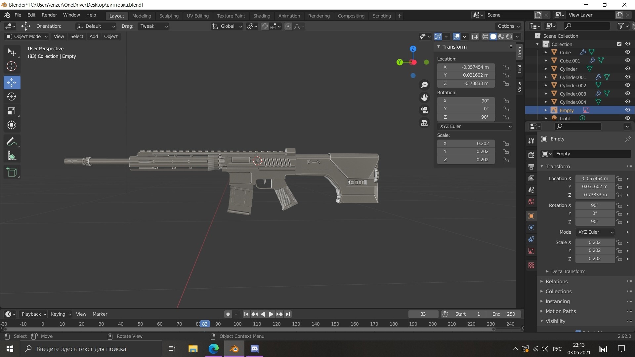Open the Scene properties tab icon
This screenshot has height=357, width=635.
(531, 190)
